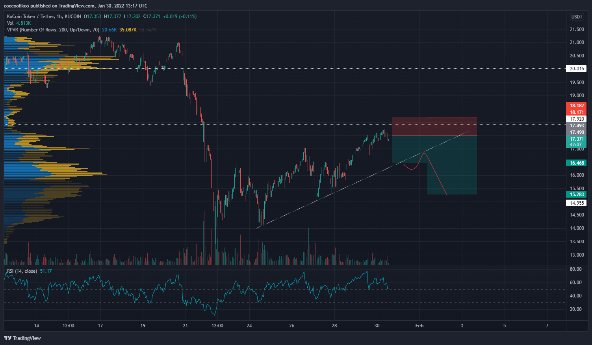Click the 21.500 price axis tick
The width and height of the screenshot is (592, 345).
[577, 29]
